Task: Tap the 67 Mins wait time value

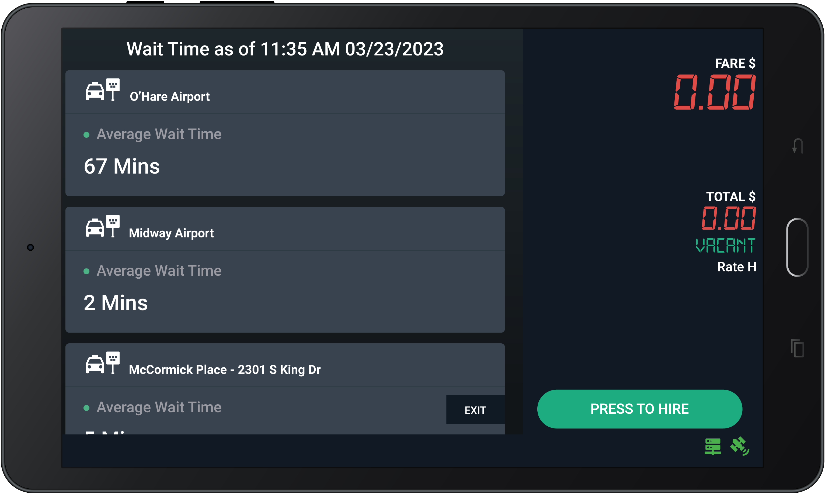Action: (122, 166)
